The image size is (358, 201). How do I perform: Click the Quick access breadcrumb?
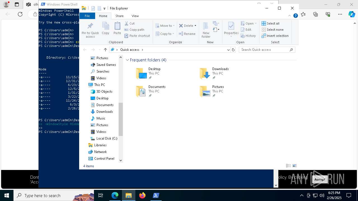pos(129,50)
